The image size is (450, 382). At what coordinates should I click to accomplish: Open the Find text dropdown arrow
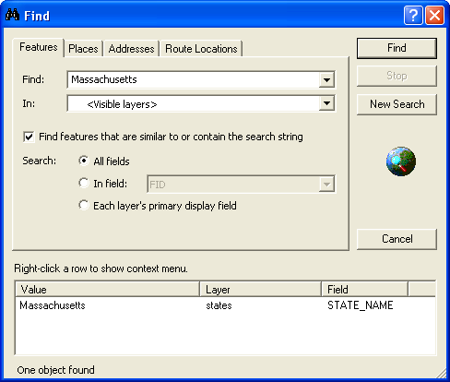(326, 80)
